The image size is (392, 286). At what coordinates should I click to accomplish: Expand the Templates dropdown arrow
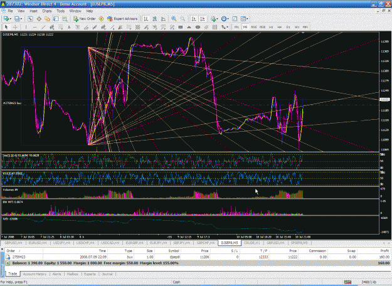point(247,19)
